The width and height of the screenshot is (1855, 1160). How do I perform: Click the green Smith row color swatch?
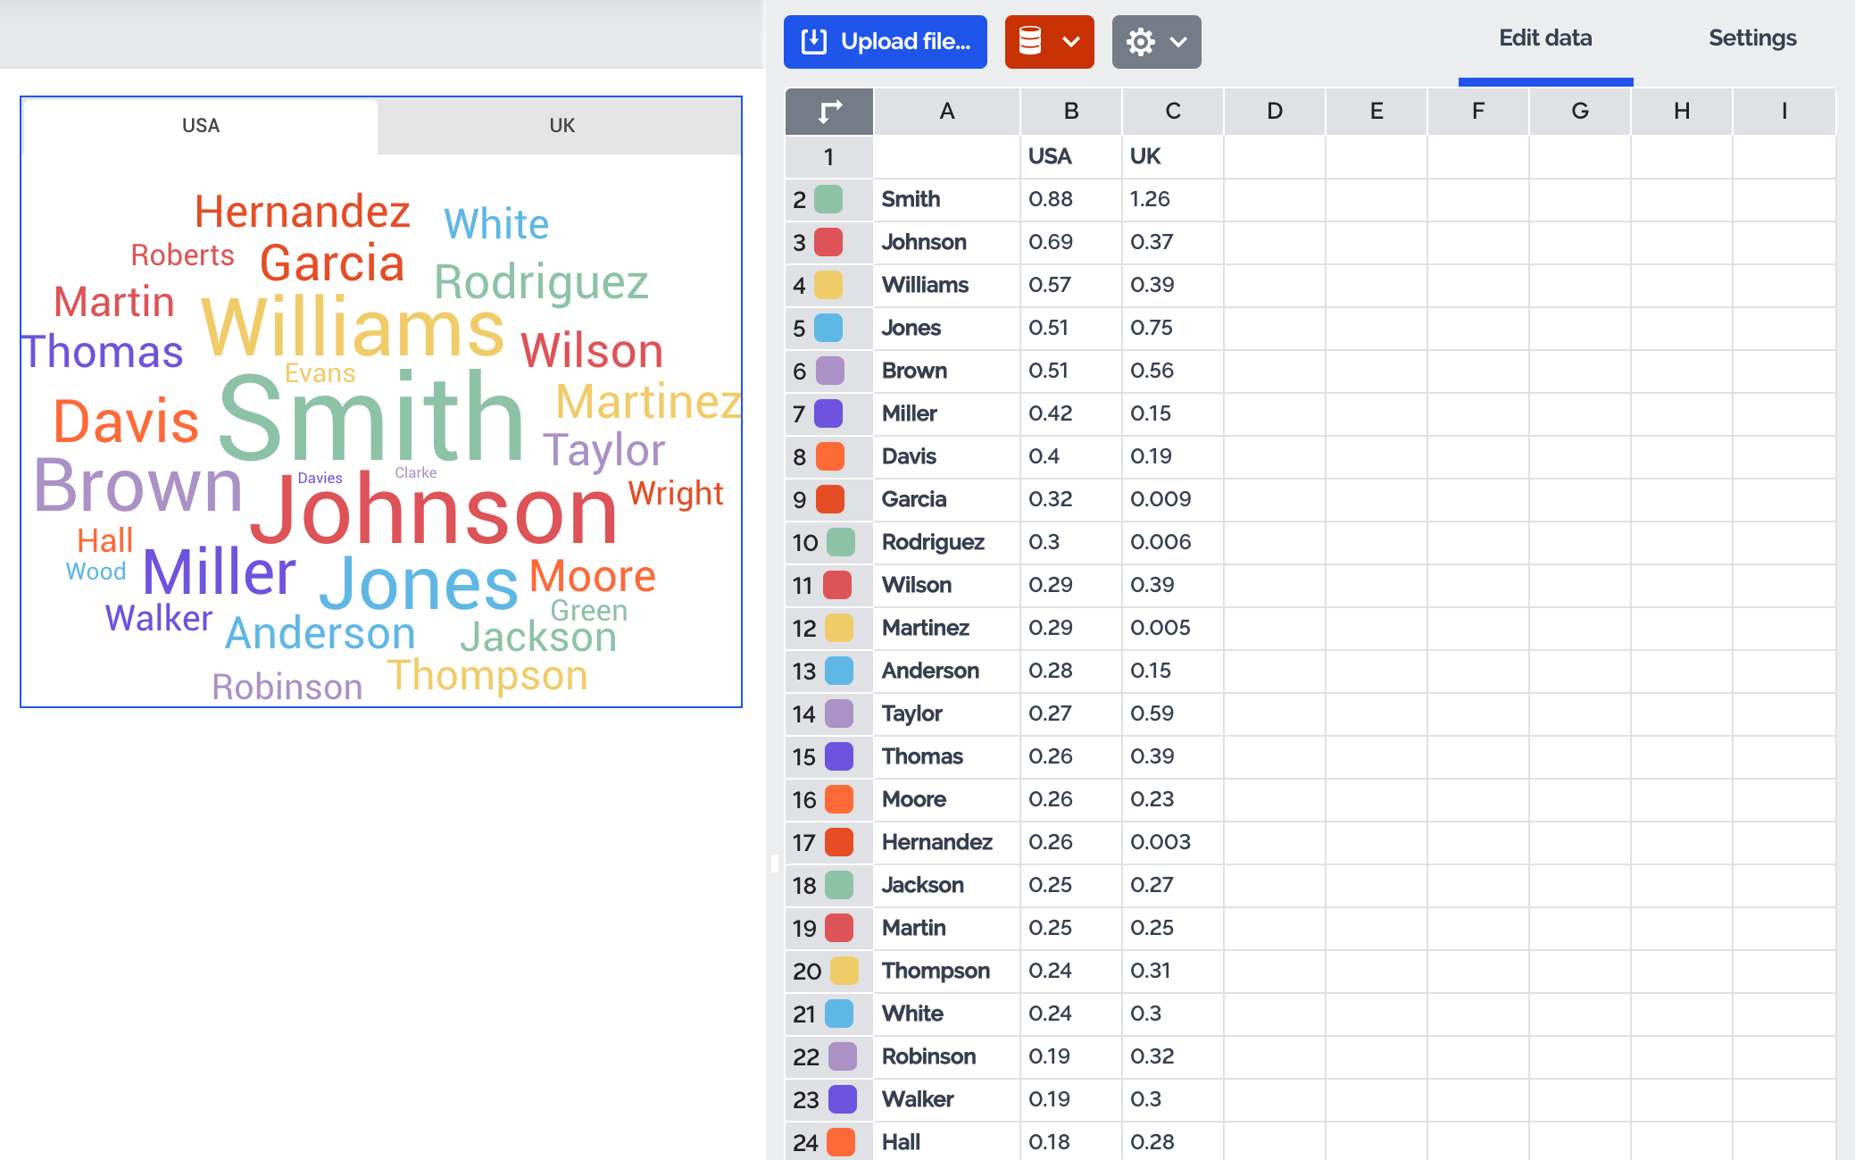point(828,199)
